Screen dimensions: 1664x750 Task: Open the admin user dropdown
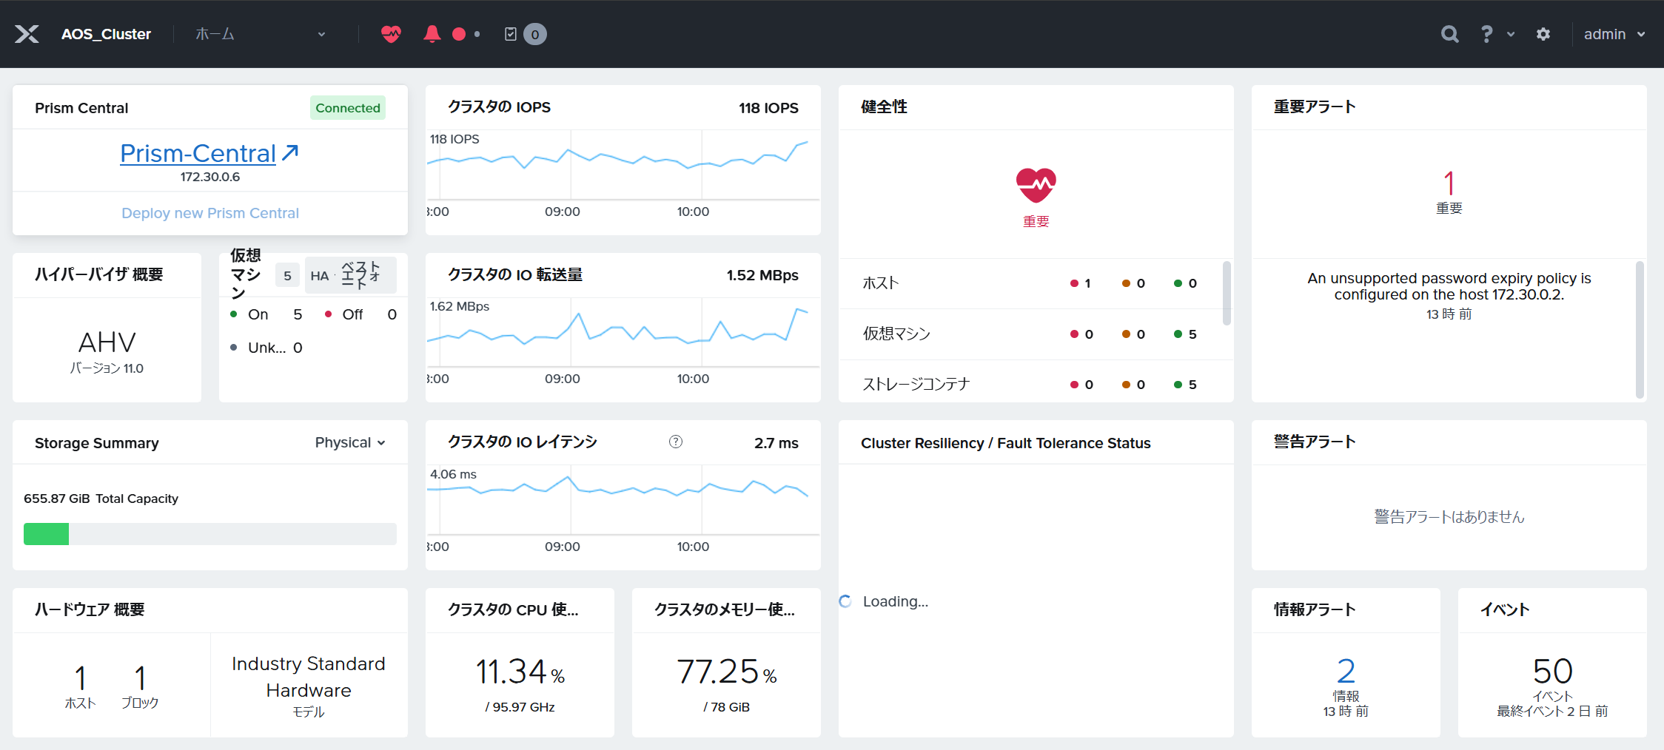point(1614,34)
